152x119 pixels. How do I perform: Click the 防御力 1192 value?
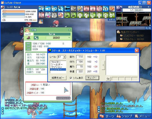pos(38,72)
